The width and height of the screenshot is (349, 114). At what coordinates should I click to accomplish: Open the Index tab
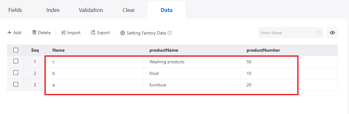(x=53, y=10)
